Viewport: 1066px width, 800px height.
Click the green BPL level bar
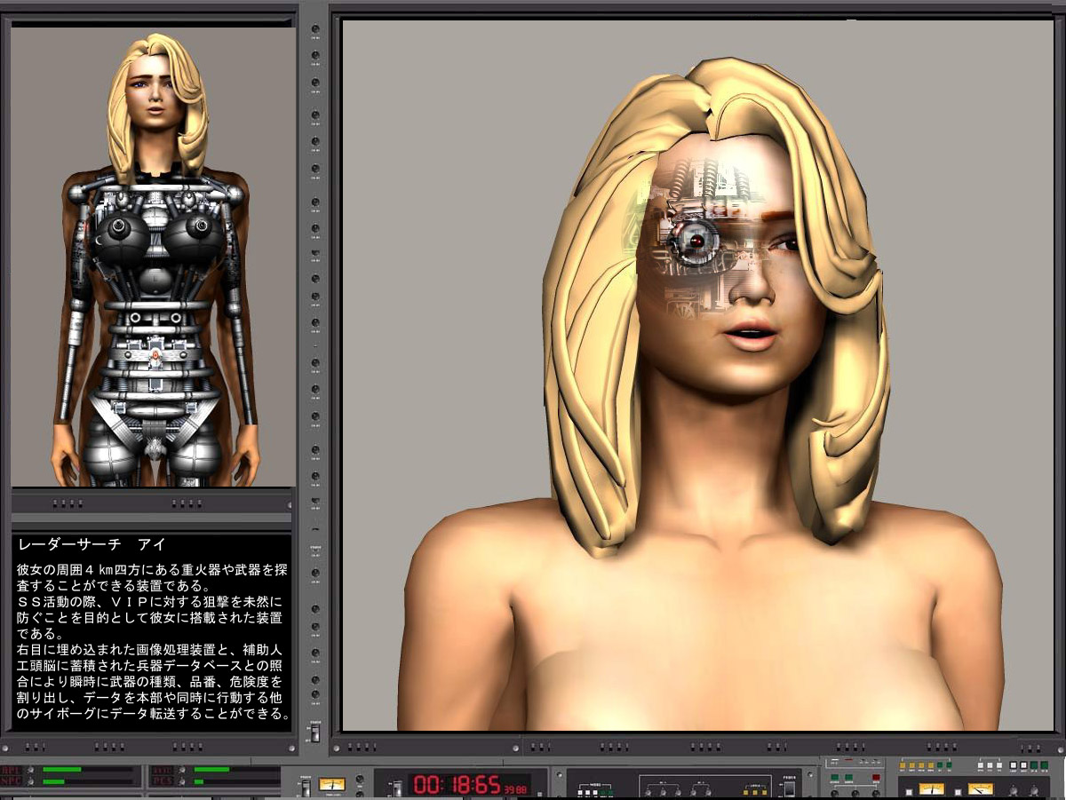62,769
